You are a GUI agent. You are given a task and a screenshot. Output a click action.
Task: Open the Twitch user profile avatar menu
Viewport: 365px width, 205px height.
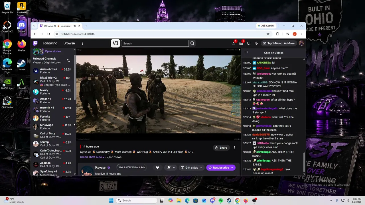(301, 43)
